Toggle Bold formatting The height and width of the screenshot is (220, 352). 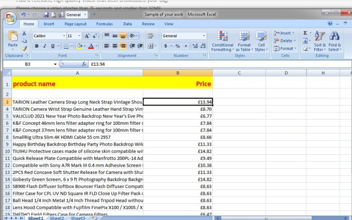click(37, 46)
